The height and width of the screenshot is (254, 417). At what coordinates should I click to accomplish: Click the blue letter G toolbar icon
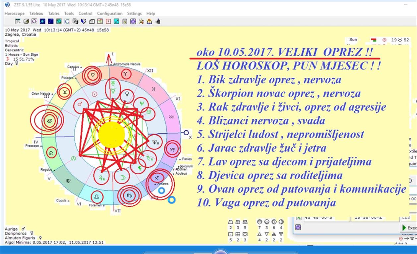point(67,21)
